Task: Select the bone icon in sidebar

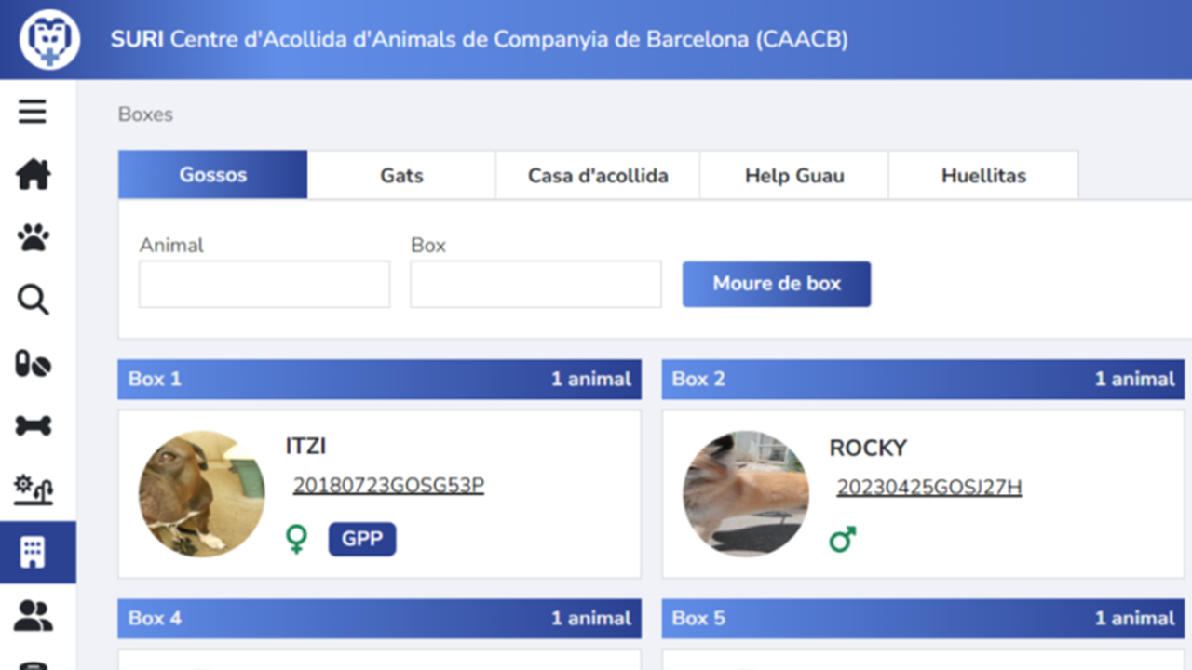Action: coord(34,426)
